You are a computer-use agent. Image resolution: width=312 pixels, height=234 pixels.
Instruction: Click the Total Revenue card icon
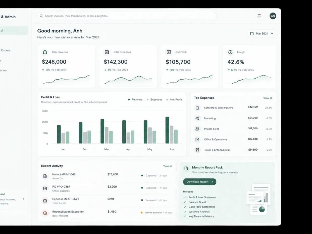45,52
